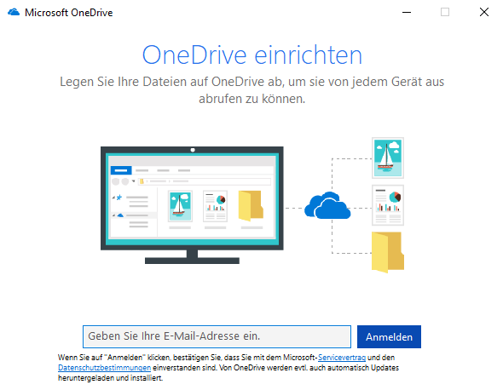Click the chart document inside the monitor

tap(215, 206)
